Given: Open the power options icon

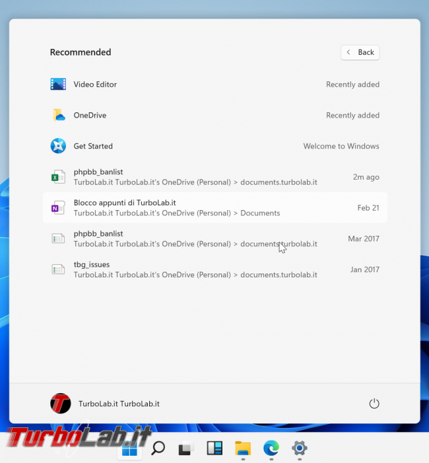Looking at the screenshot, I should (374, 404).
